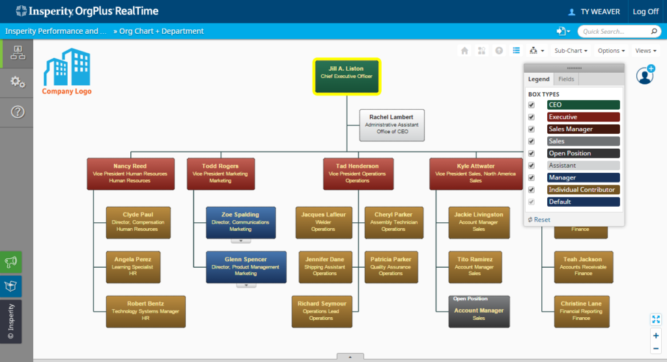This screenshot has height=362, width=667.
Task: Select the Richard Seymour box
Action: (322, 311)
